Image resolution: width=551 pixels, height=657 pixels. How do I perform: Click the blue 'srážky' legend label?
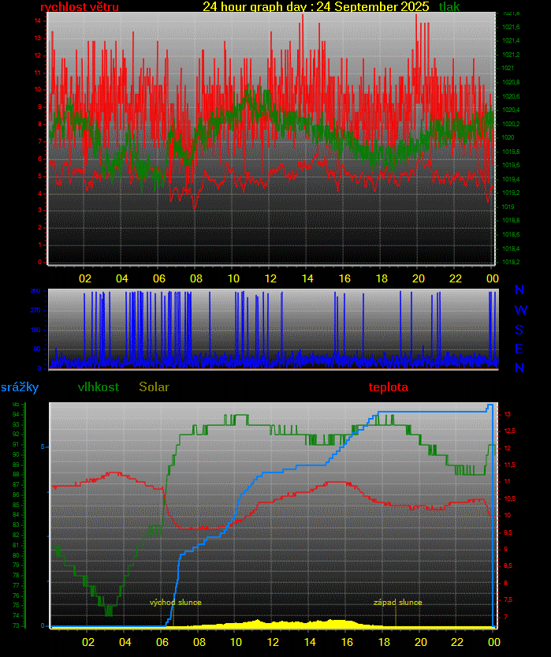pyautogui.click(x=20, y=387)
